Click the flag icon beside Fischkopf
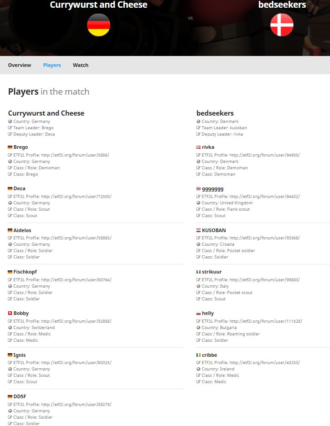 coord(10,272)
